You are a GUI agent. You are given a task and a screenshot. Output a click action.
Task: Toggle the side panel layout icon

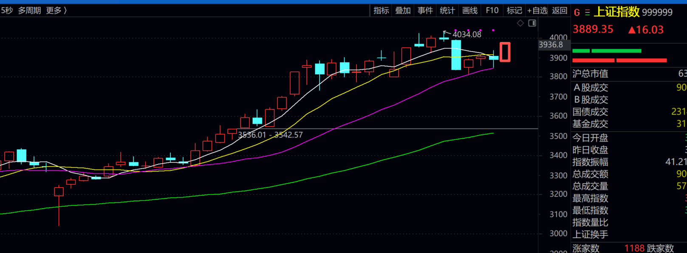[x=532, y=23]
